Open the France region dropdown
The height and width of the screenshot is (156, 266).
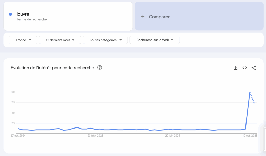point(23,40)
